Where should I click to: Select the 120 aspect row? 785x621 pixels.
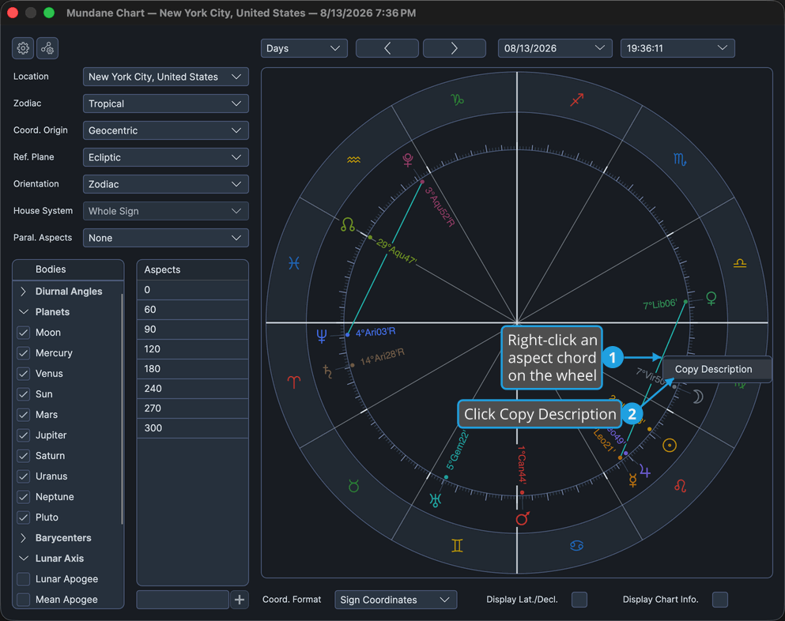[193, 349]
